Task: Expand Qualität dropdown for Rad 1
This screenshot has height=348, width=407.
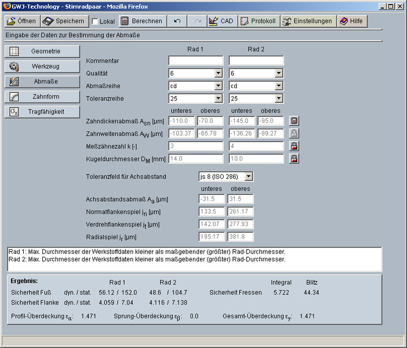Action: (219, 74)
